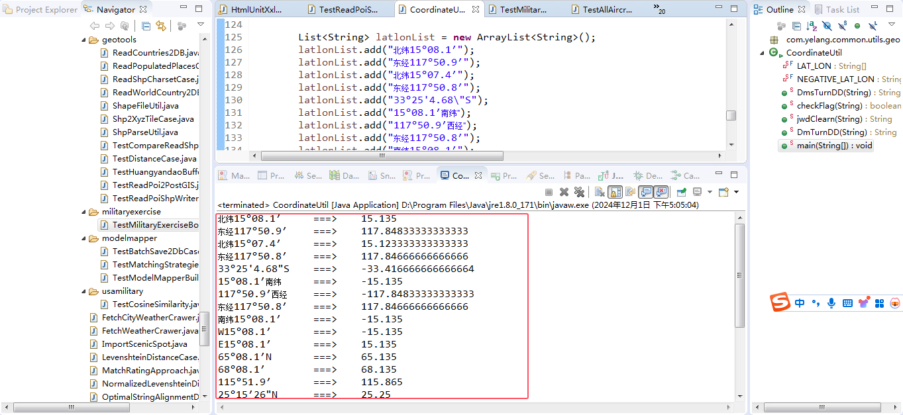Switch to the Debug view tab
The width and height of the screenshot is (903, 415).
647,175
